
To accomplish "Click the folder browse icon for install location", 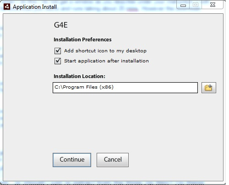I will [209, 88].
